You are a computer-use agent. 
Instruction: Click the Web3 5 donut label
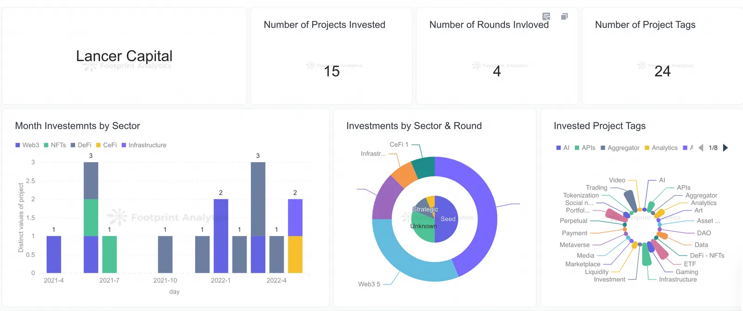coord(369,284)
